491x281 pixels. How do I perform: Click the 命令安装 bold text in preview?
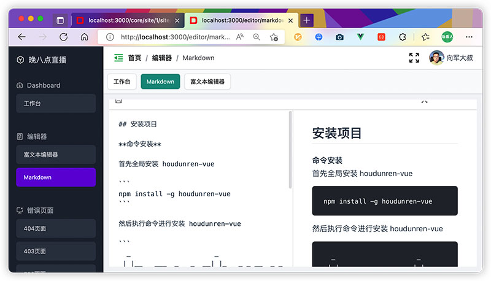point(327,161)
